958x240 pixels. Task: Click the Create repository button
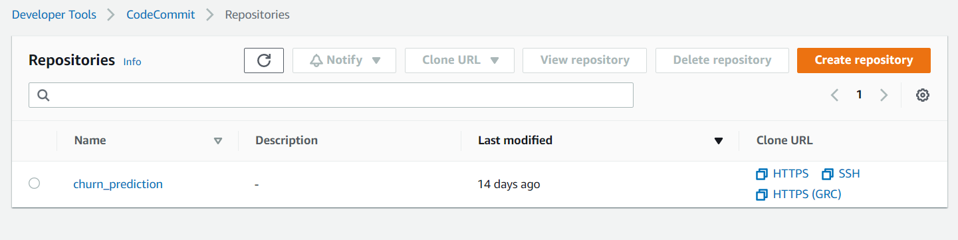click(864, 60)
